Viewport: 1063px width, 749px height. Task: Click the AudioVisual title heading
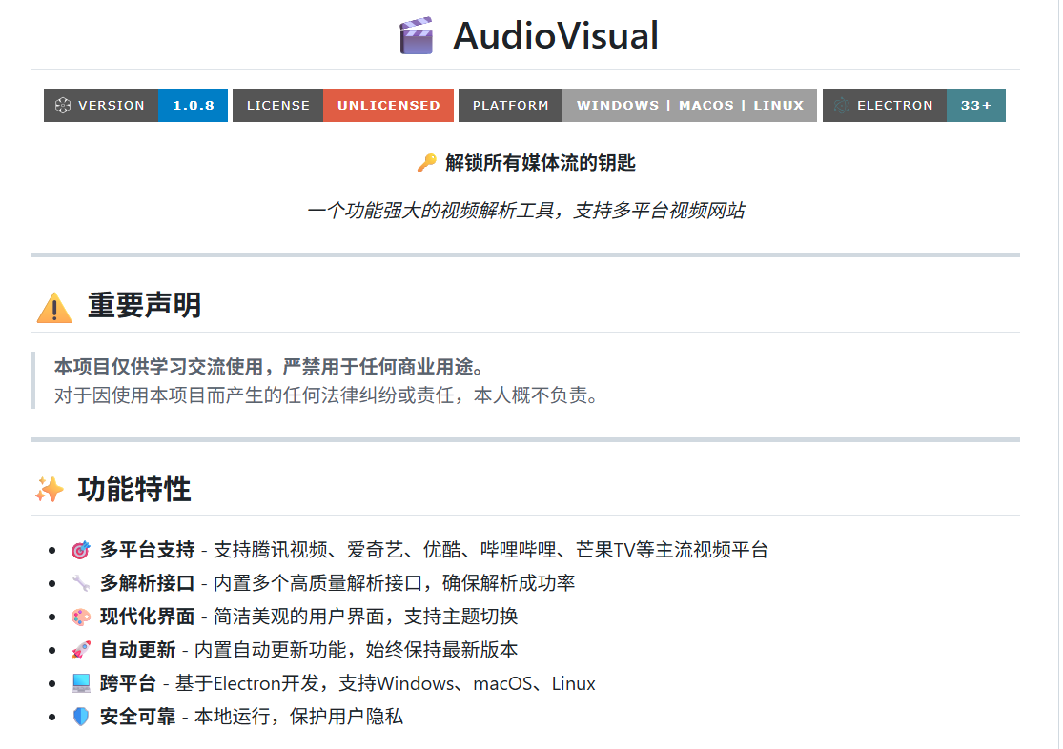[556, 36]
